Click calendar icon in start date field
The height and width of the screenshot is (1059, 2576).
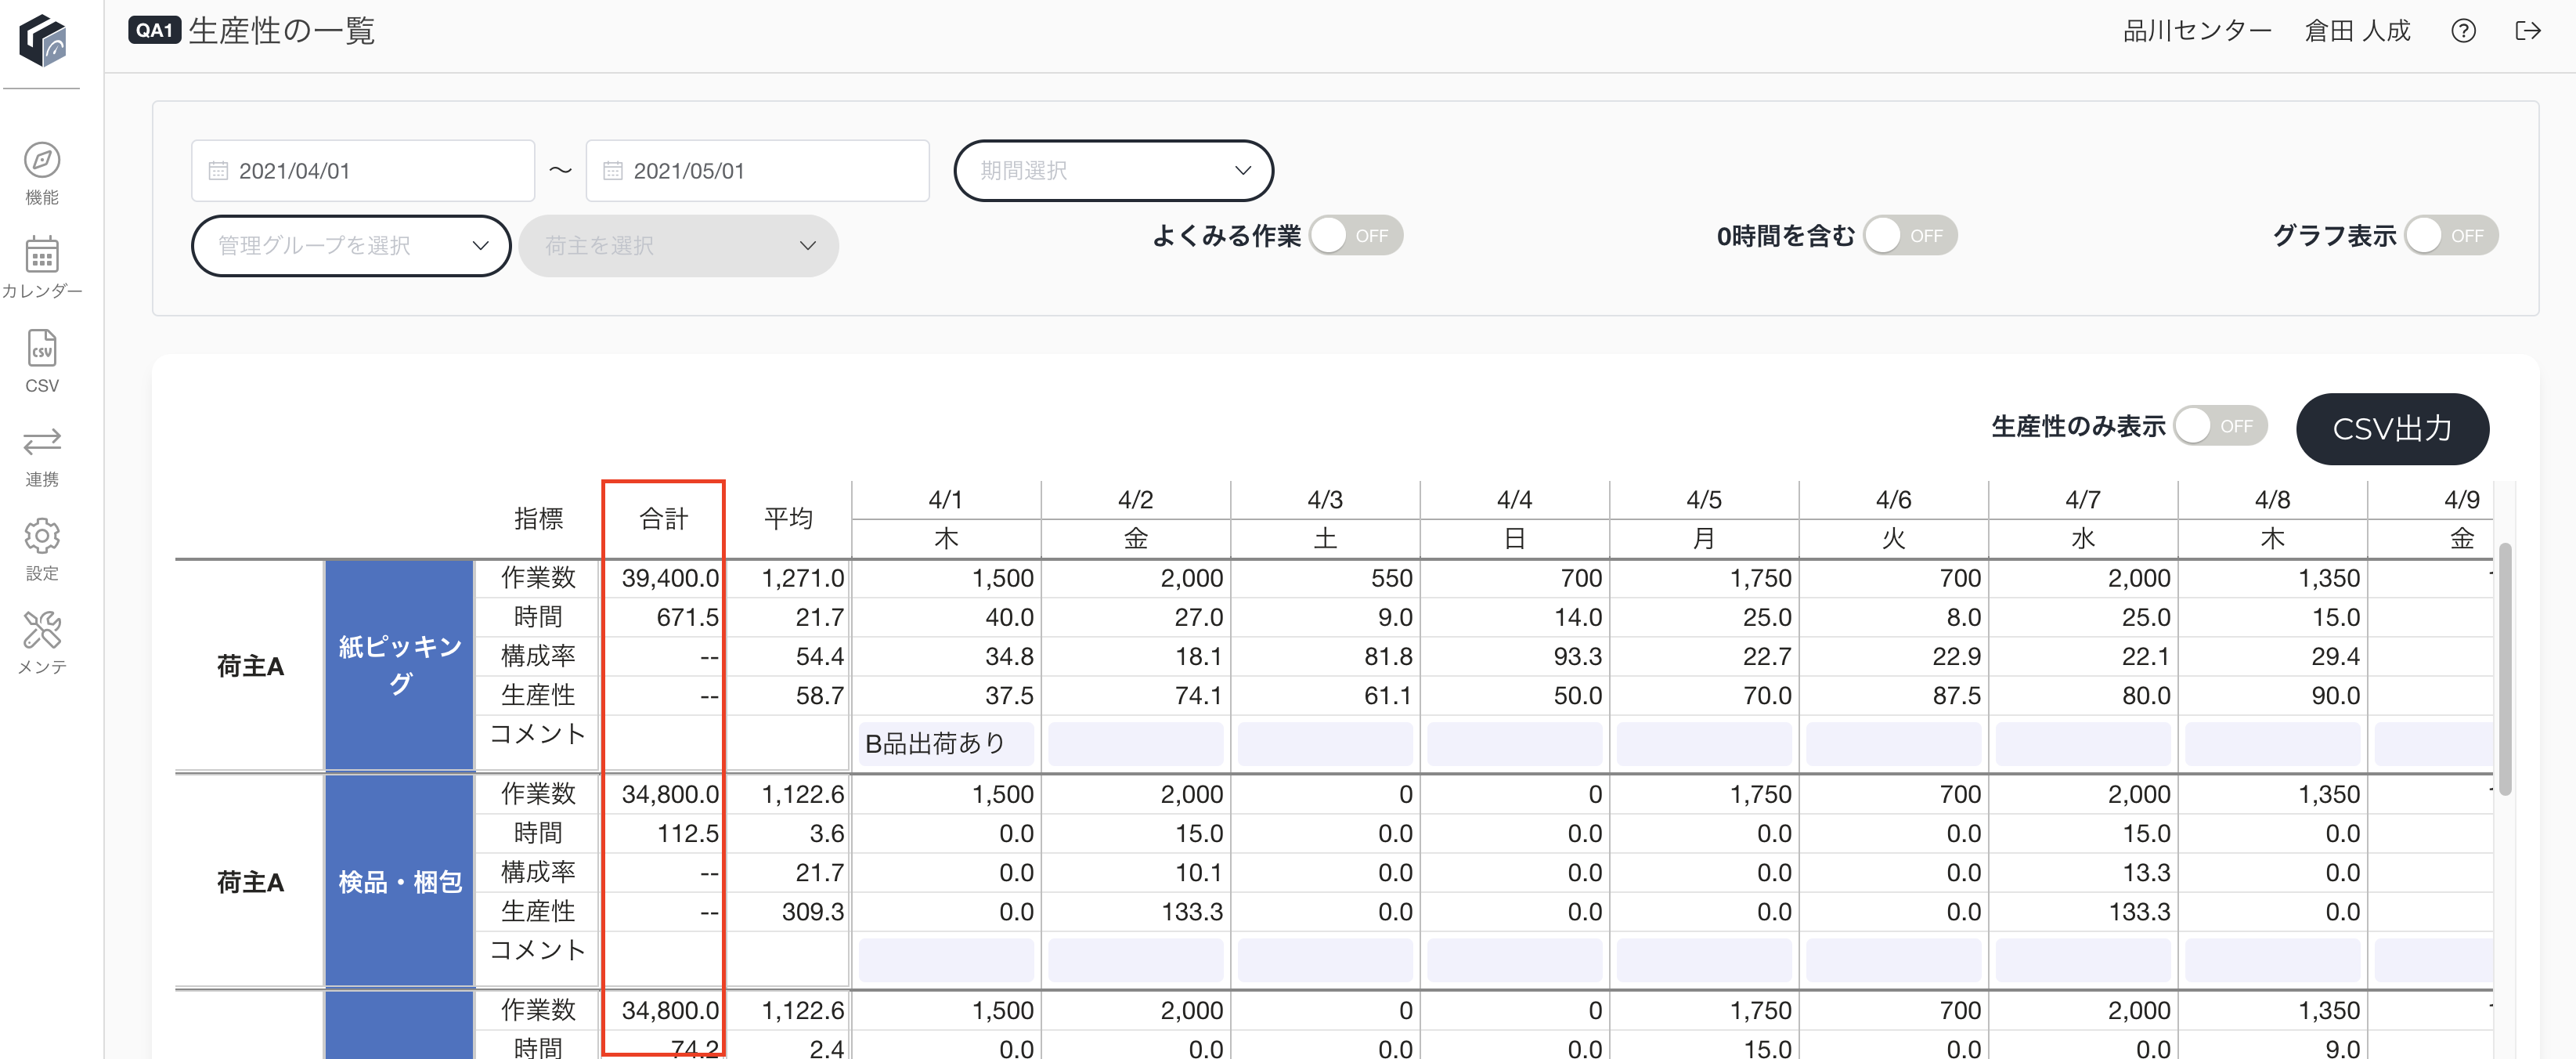tap(218, 171)
